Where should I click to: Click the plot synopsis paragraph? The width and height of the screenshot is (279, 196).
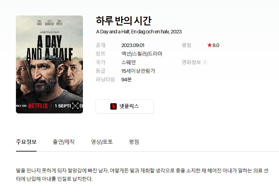(x=142, y=175)
